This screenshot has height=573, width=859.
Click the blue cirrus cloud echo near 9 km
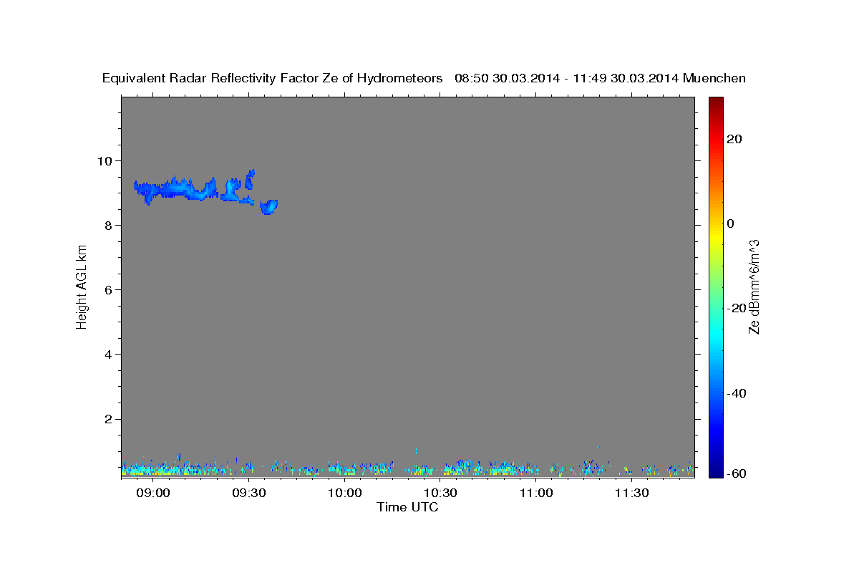[175, 190]
